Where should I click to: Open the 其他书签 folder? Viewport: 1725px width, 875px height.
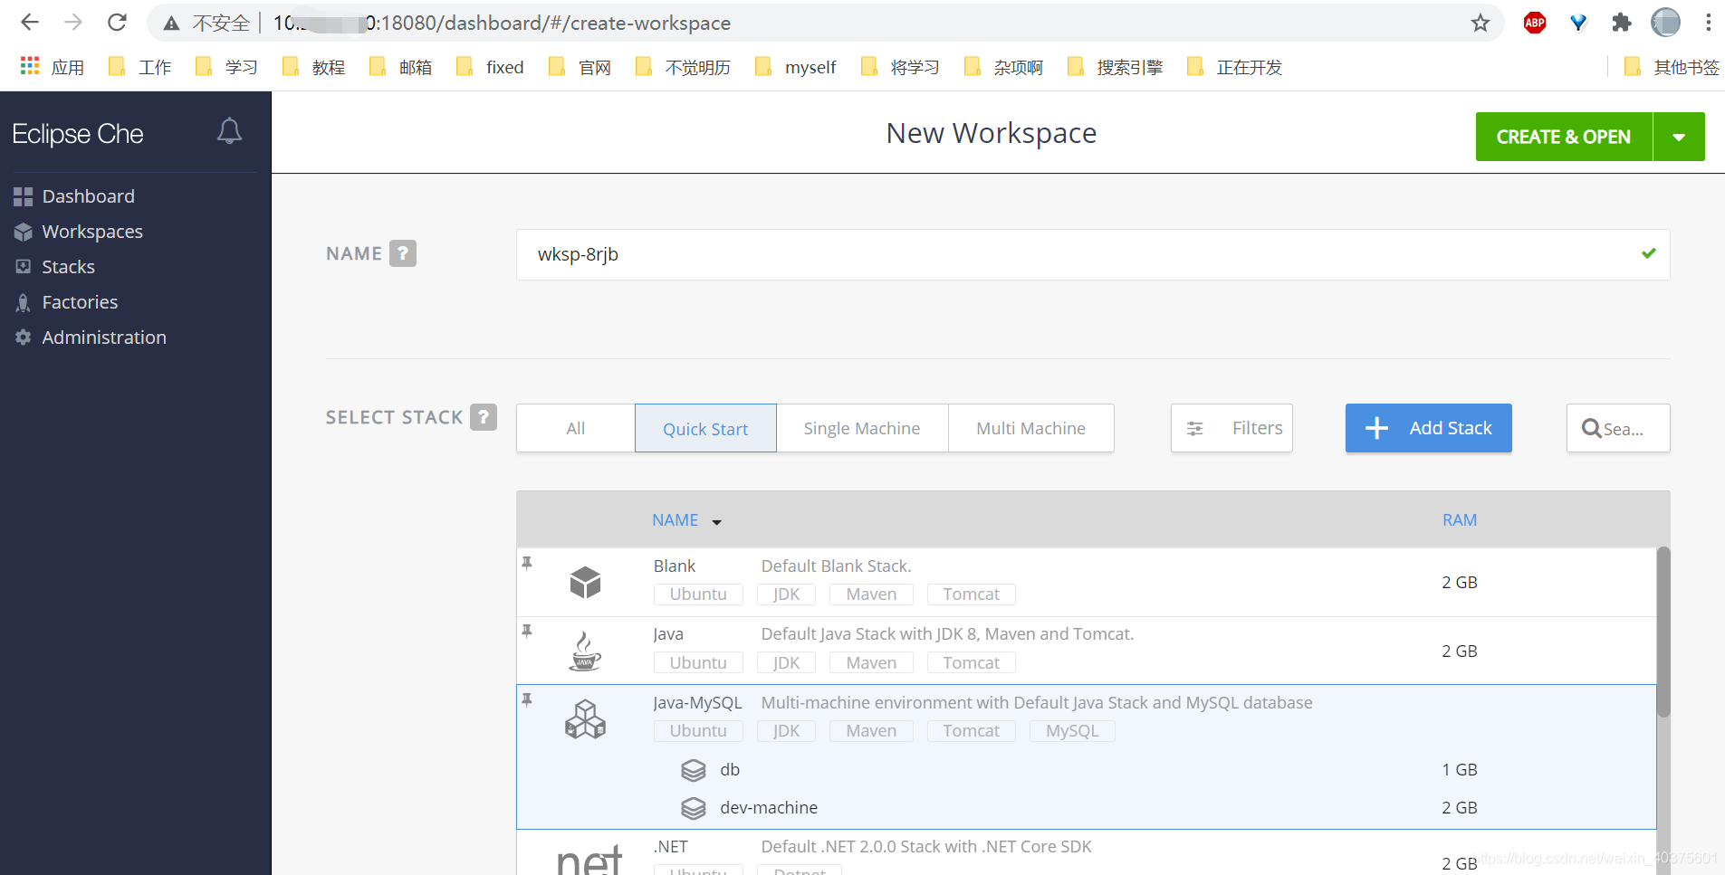(1672, 67)
